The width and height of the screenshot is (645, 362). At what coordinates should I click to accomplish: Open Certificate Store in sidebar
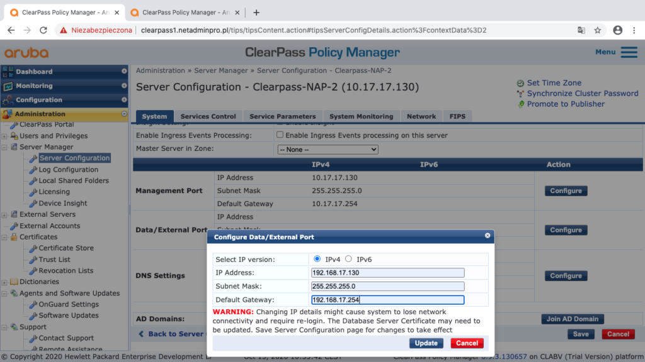coord(66,248)
